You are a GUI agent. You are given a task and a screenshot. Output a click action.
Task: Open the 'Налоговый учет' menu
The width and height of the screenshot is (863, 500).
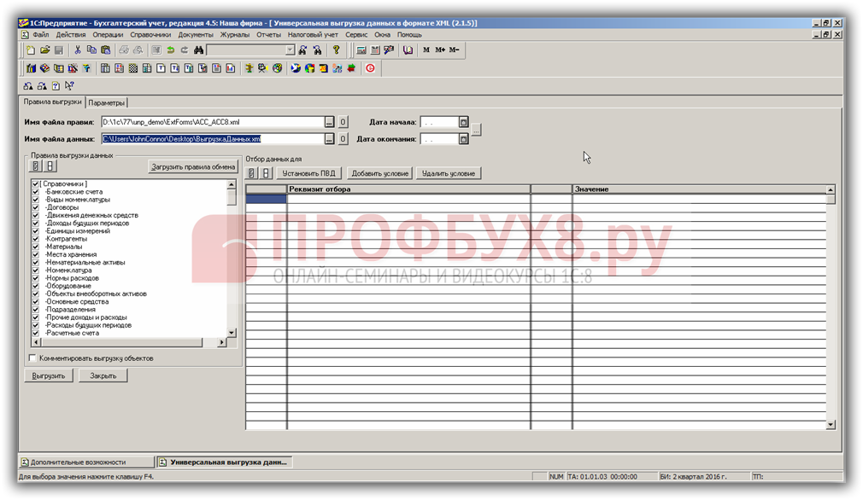coord(313,35)
